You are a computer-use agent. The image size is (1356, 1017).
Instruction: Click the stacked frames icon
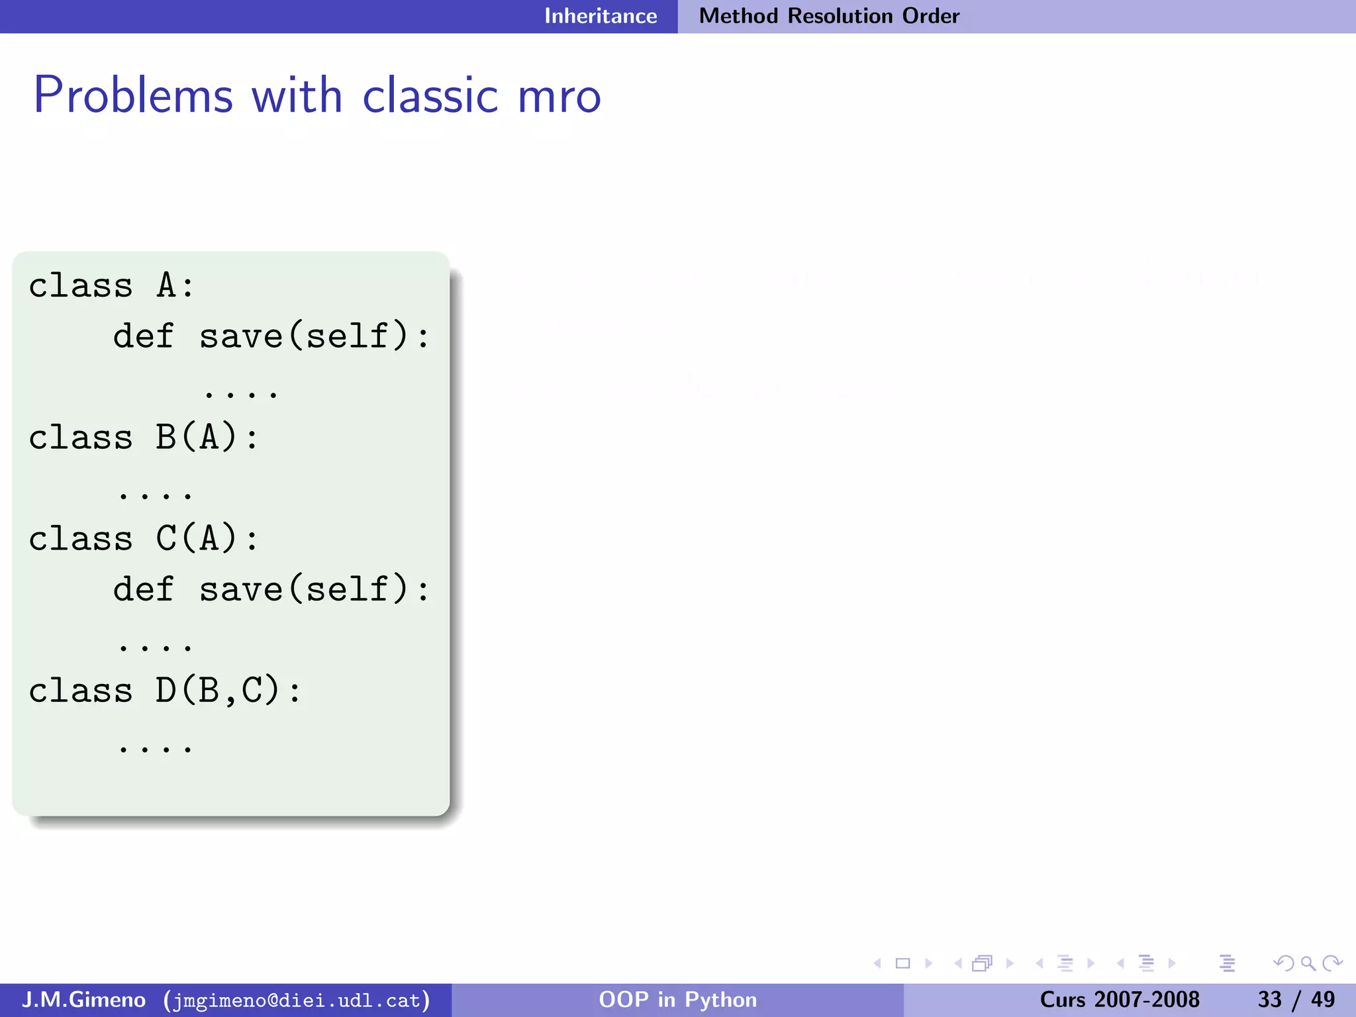click(983, 963)
